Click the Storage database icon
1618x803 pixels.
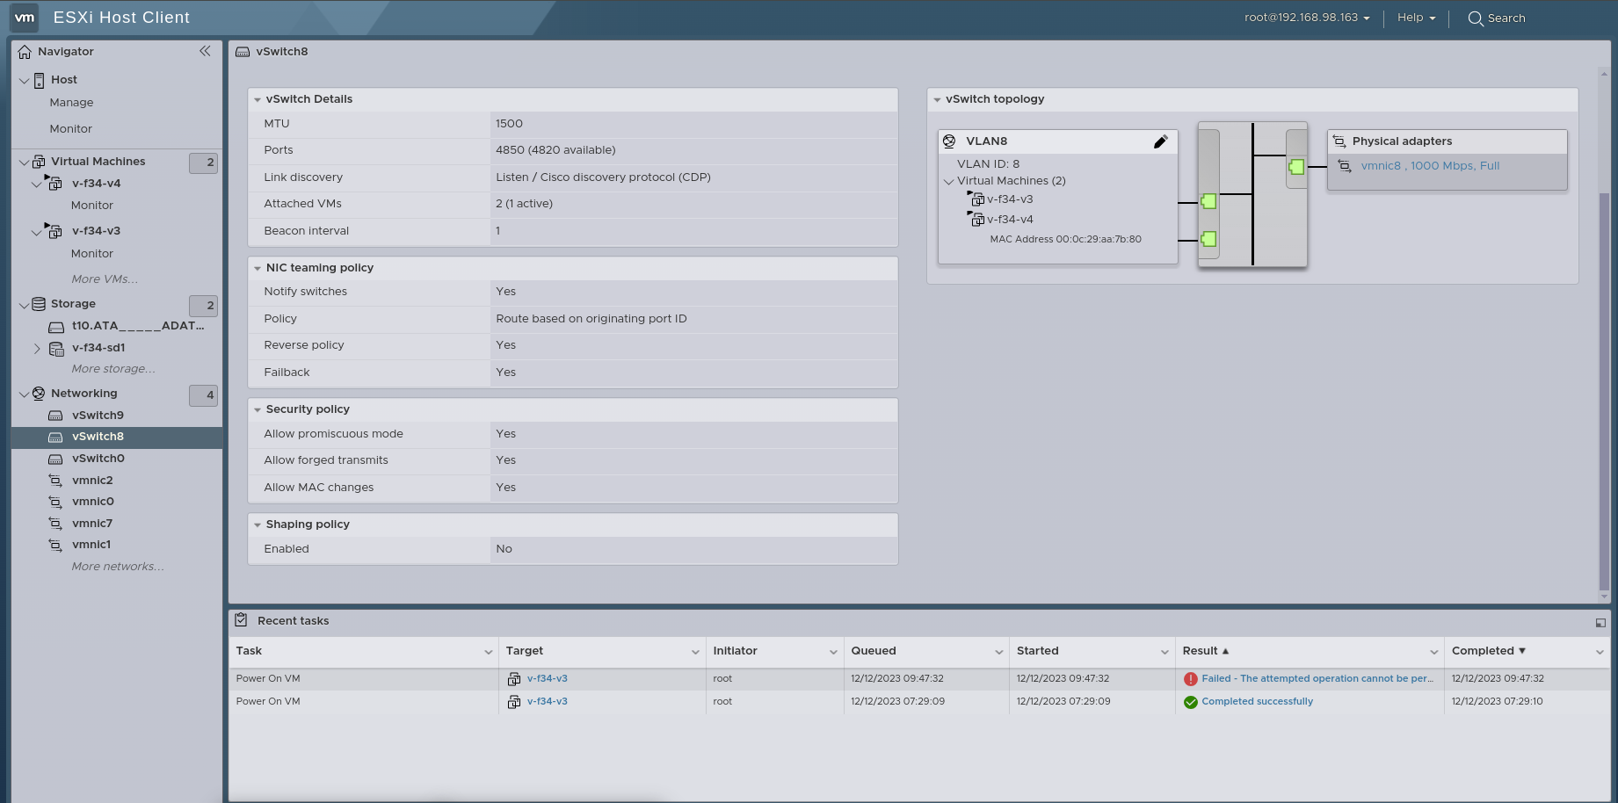pyautogui.click(x=39, y=304)
